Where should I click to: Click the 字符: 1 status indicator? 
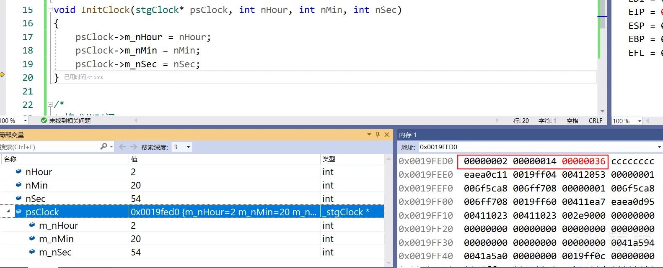pyautogui.click(x=547, y=120)
